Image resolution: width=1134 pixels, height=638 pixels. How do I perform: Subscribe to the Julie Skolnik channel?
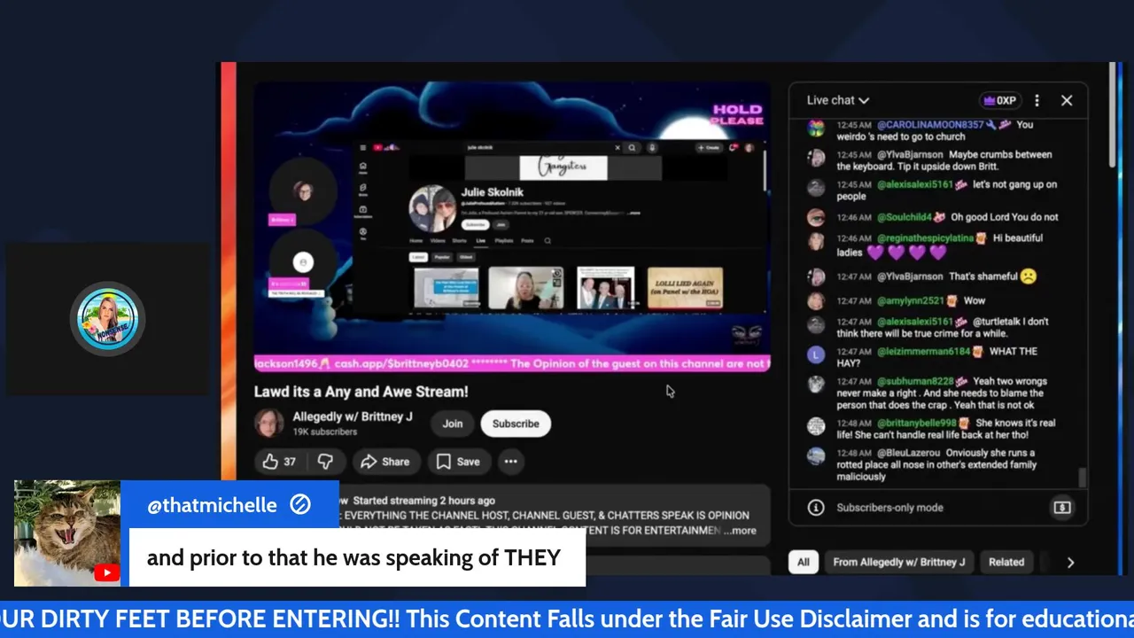[x=476, y=224]
